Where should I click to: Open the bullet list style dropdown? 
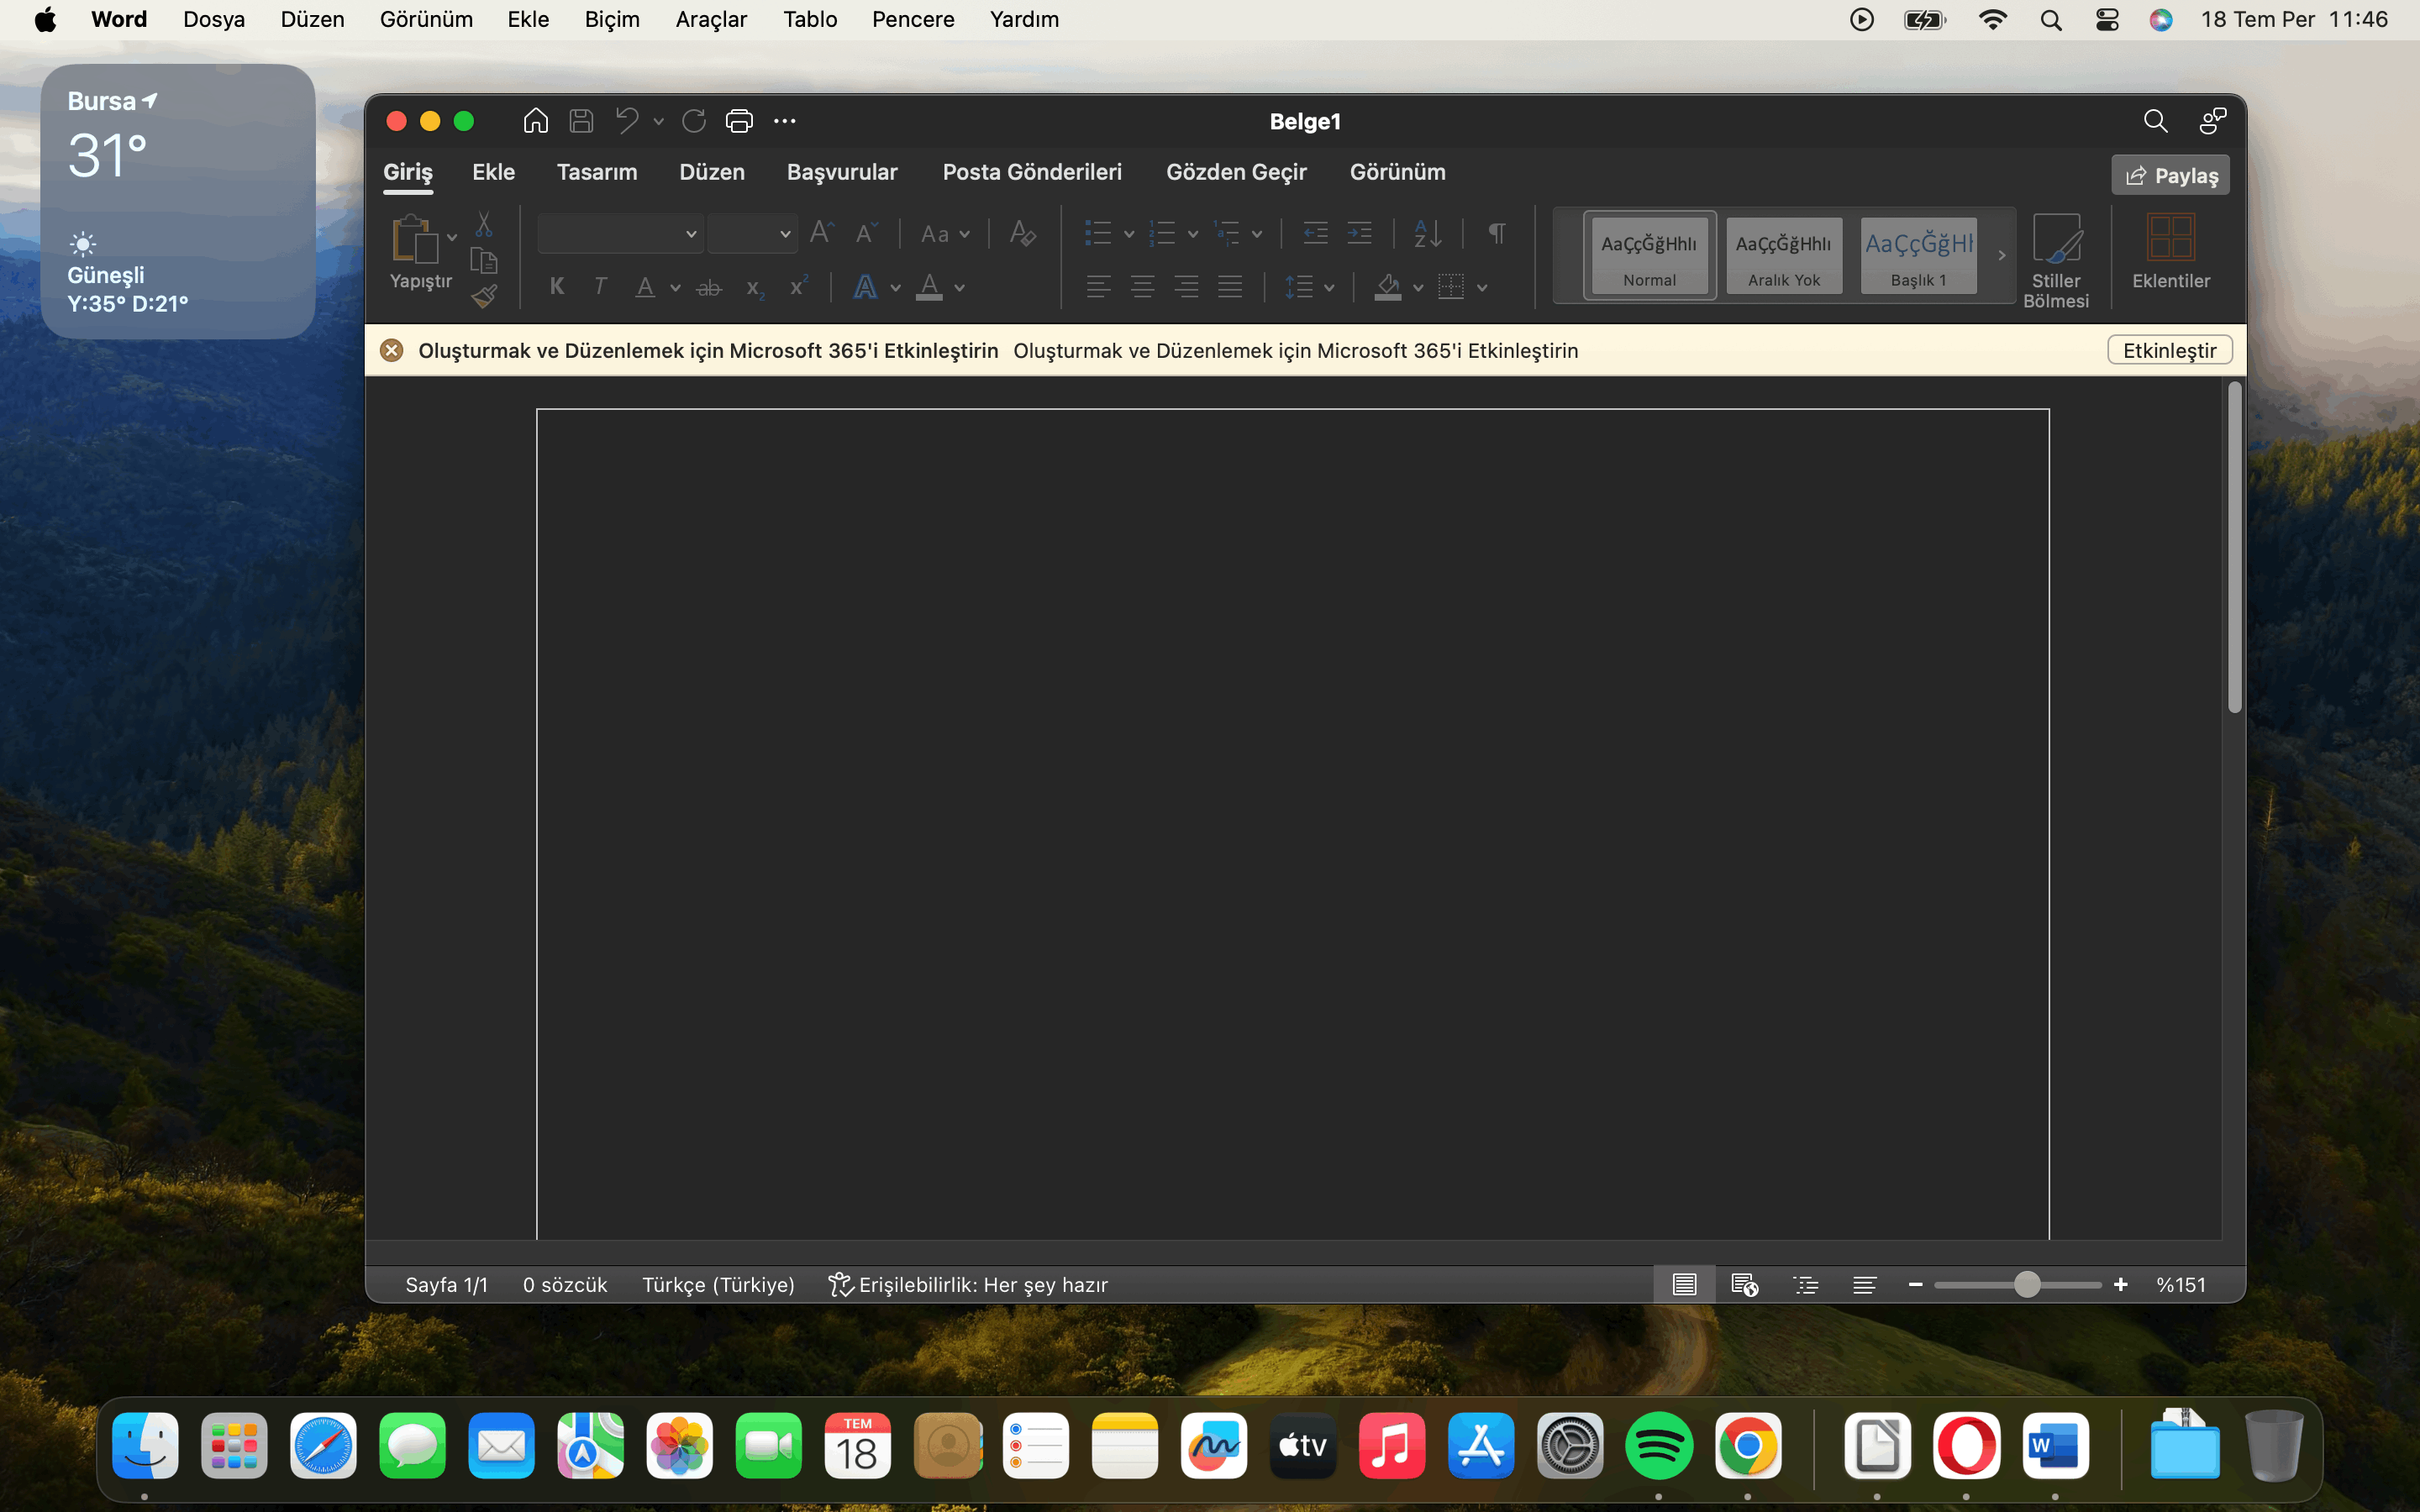1129,234
